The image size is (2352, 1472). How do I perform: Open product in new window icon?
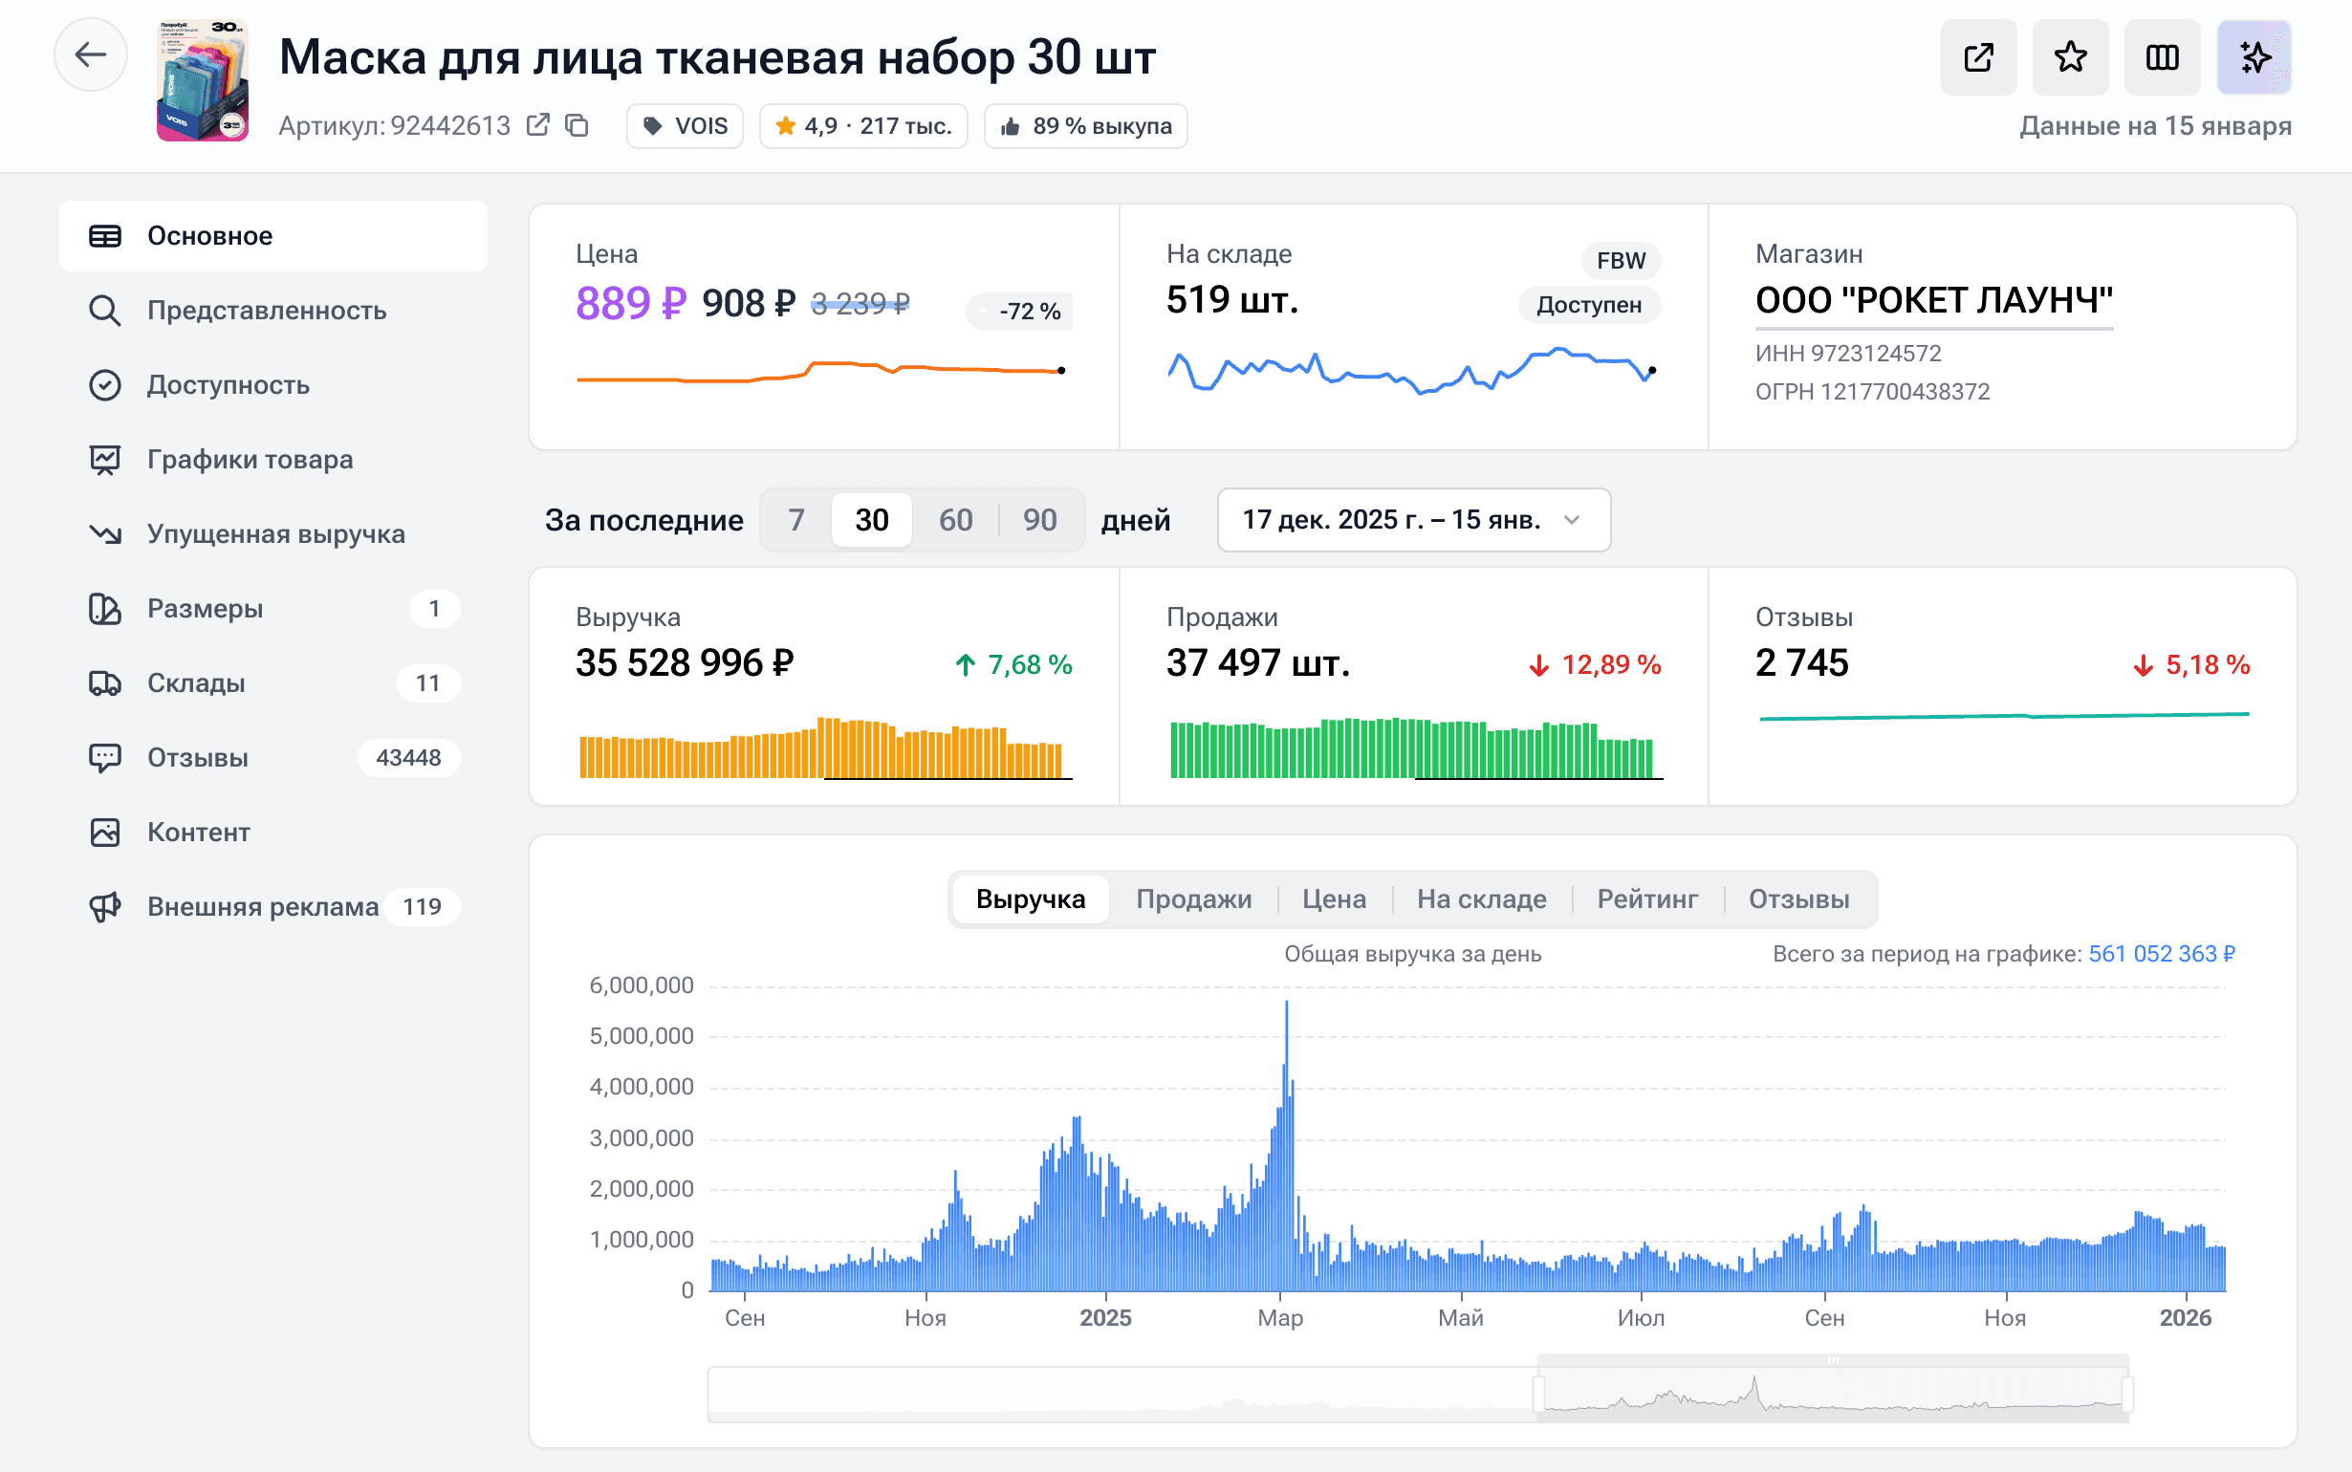(1977, 57)
